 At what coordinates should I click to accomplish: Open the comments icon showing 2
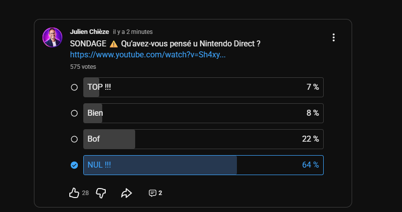pyautogui.click(x=156, y=193)
